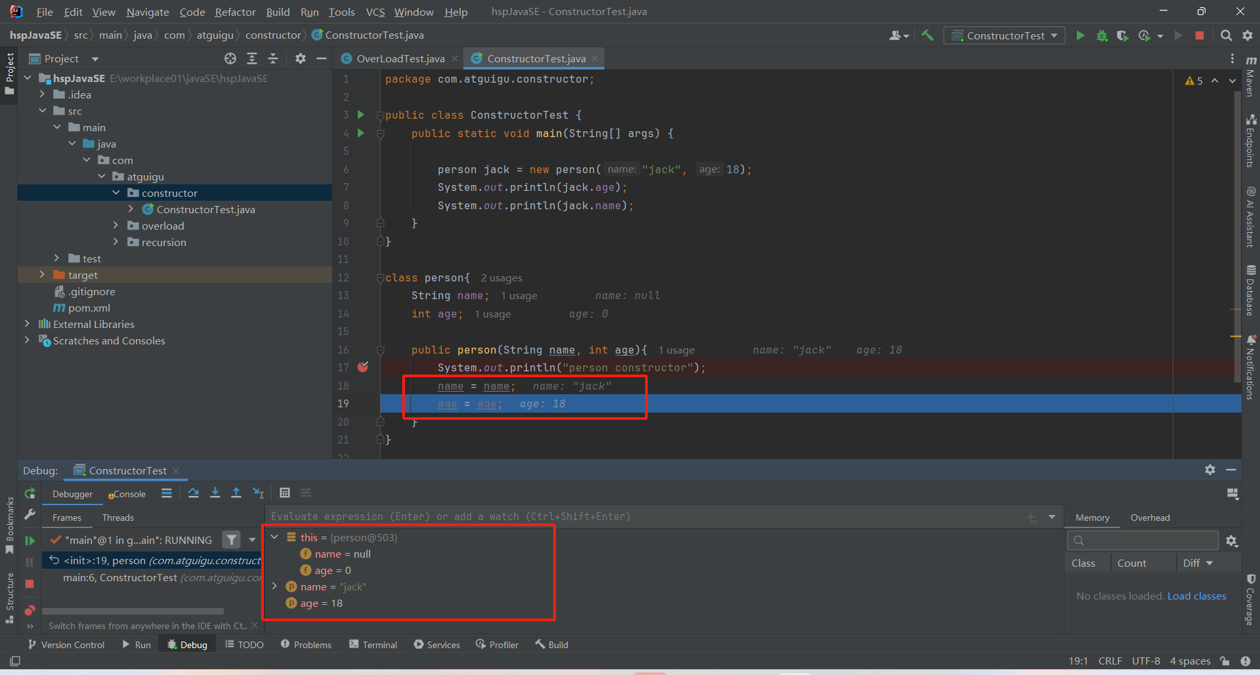
Task: Toggle the breakpoint on line 17
Action: [363, 367]
